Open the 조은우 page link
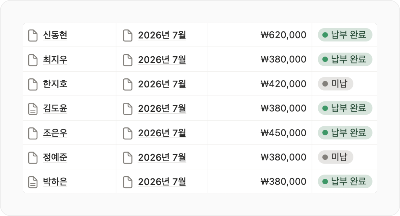Screen dimensions: 400x216 [55, 133]
